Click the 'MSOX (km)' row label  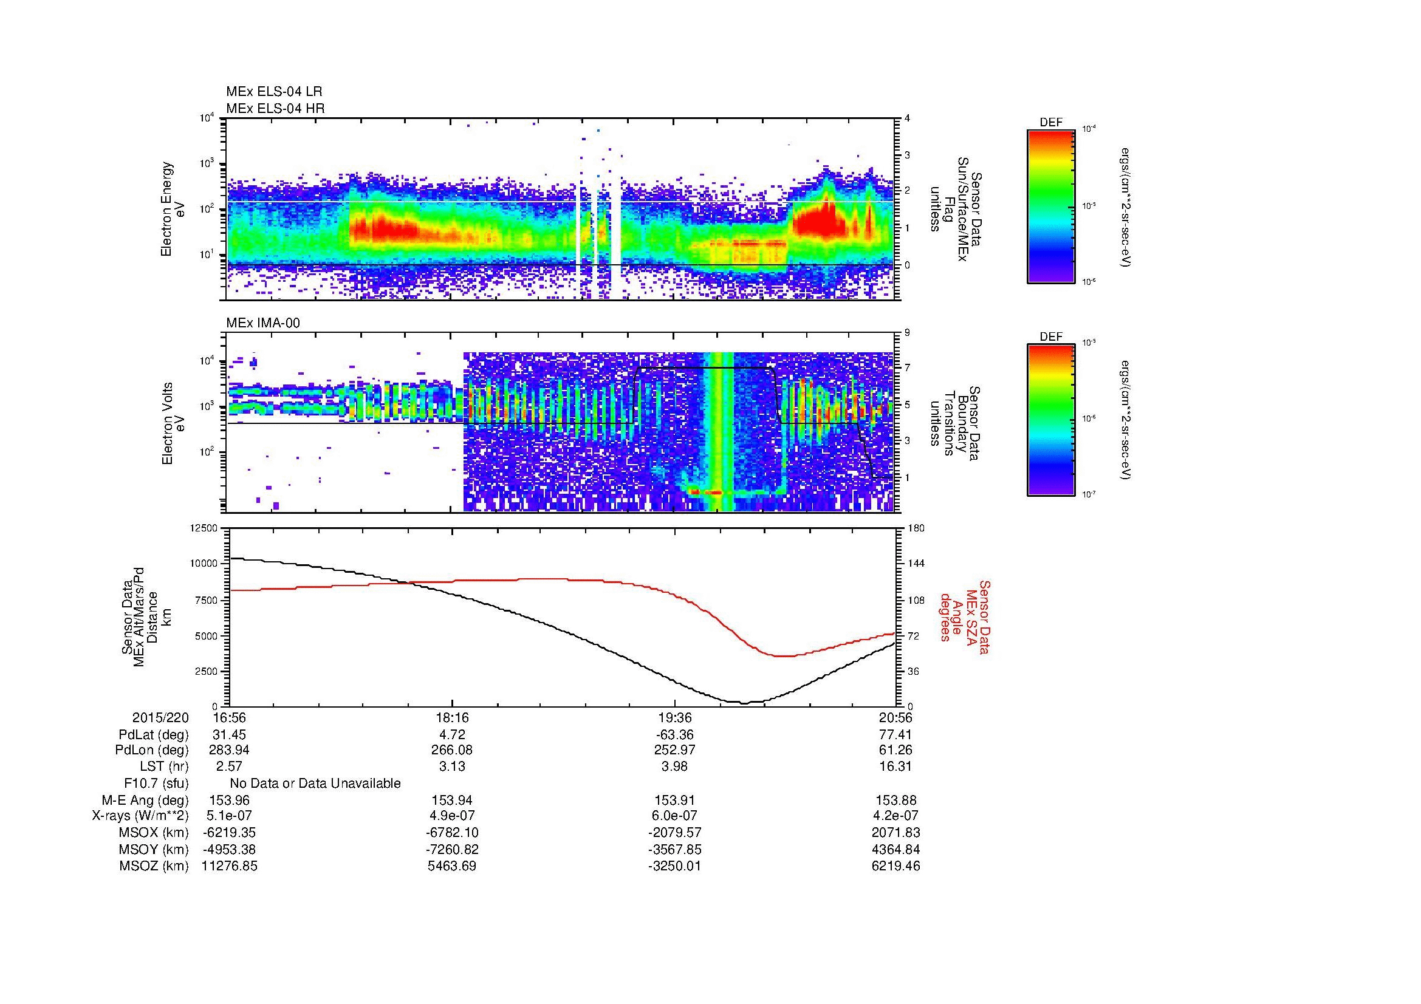(x=154, y=833)
